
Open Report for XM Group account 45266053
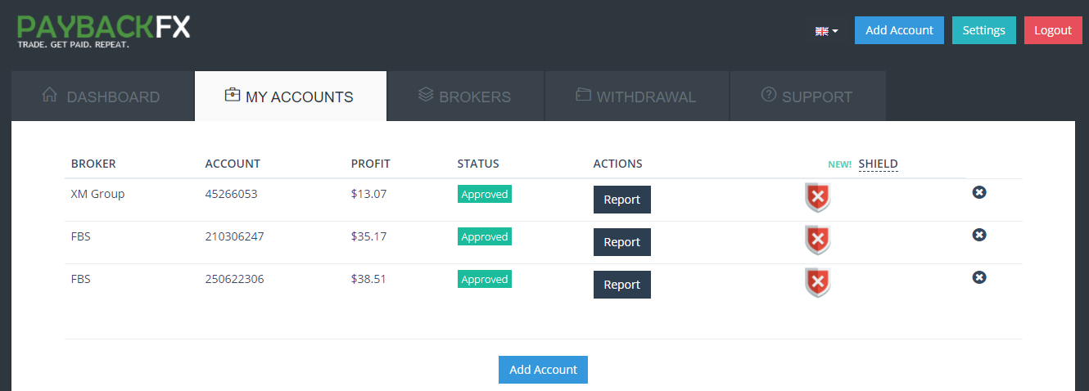(x=622, y=200)
